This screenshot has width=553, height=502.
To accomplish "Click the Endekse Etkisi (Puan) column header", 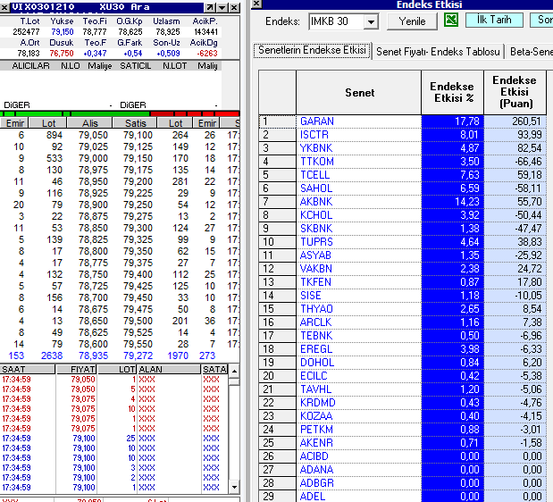I will point(515,92).
